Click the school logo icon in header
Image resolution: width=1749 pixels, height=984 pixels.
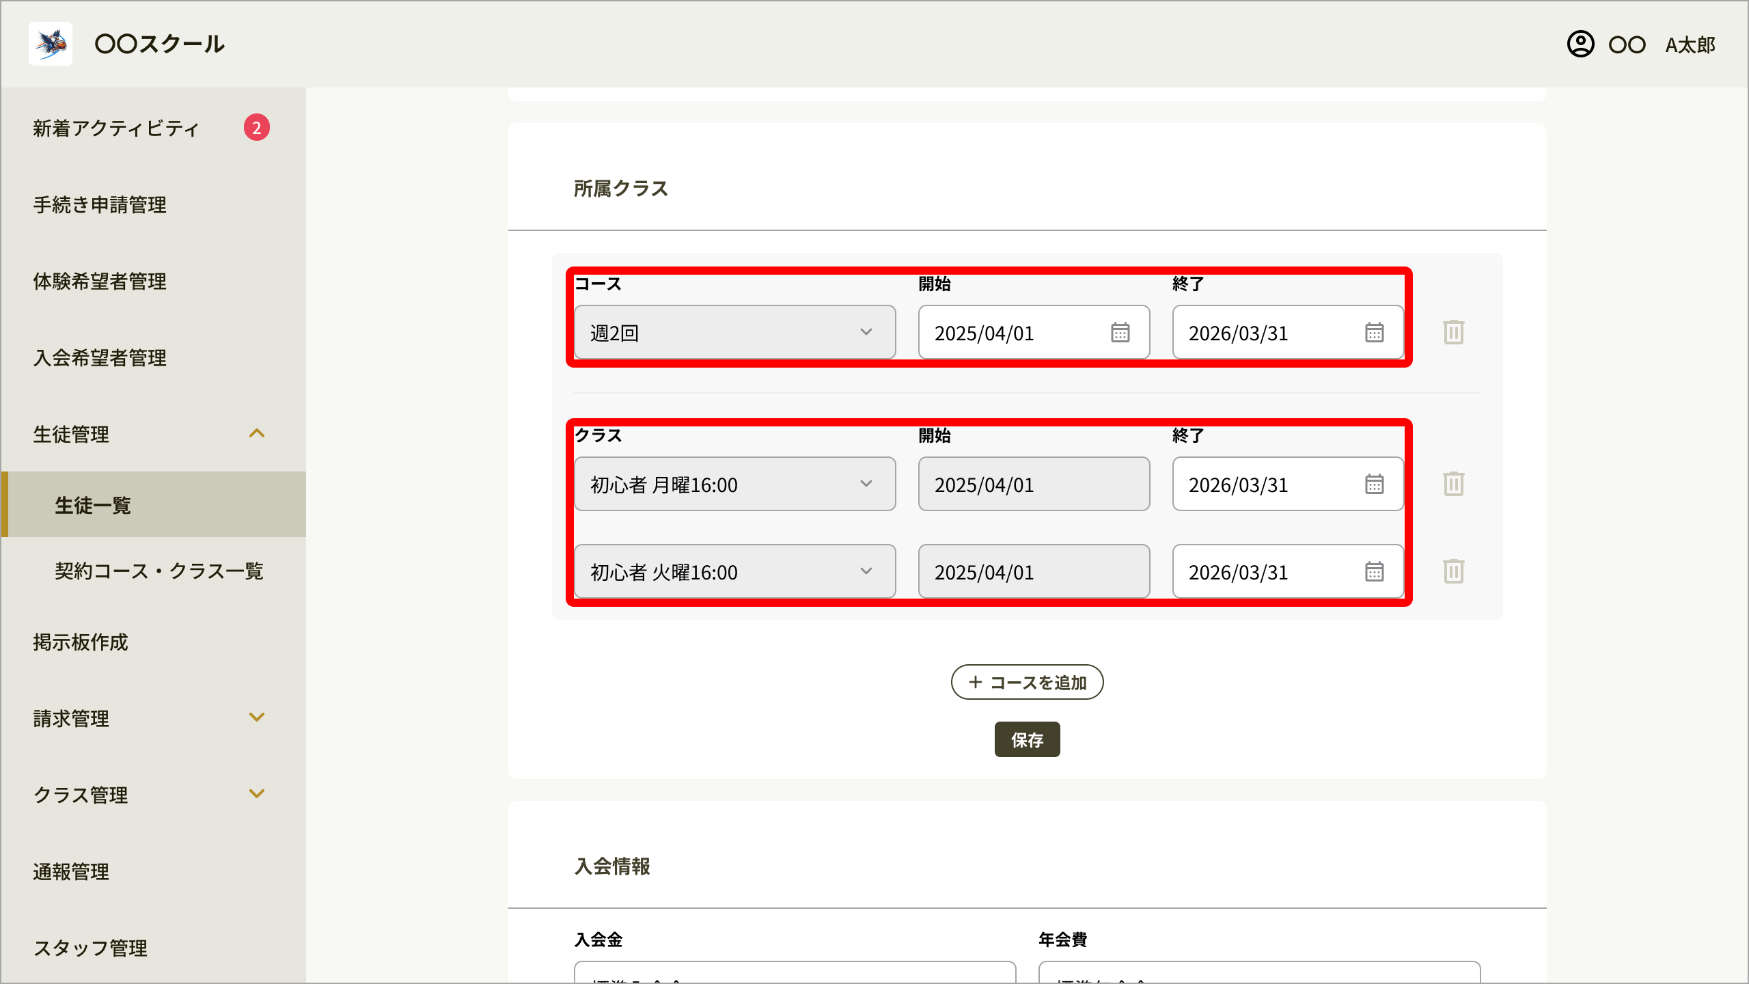pyautogui.click(x=51, y=44)
